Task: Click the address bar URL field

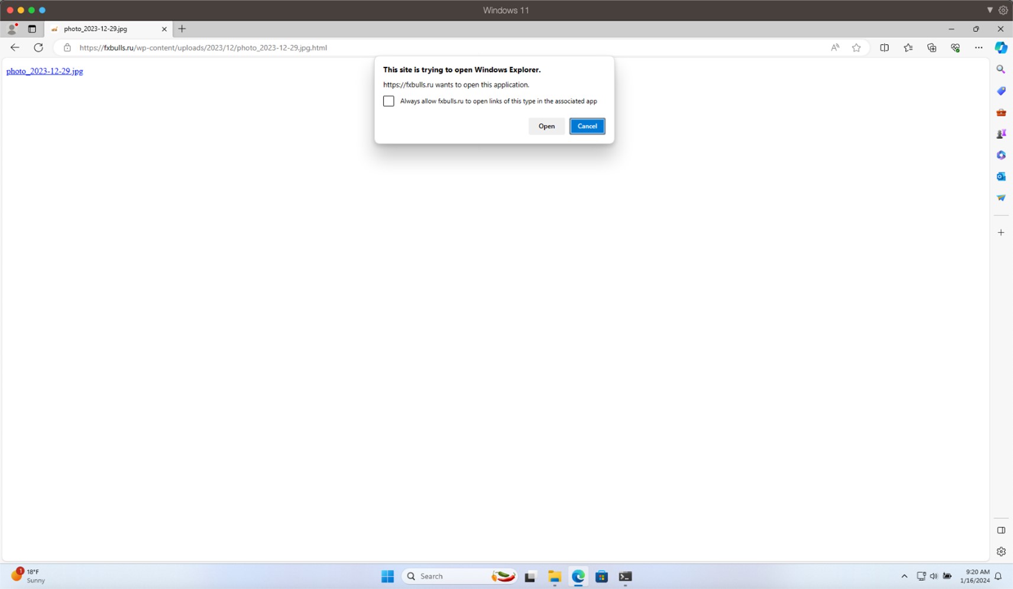Action: pyautogui.click(x=414, y=47)
